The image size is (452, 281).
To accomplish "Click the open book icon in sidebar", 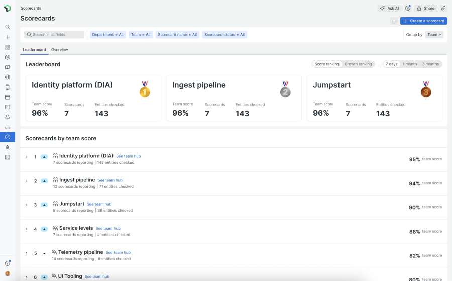I will (x=8, y=67).
